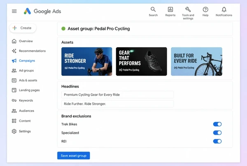Image resolution: width=247 pixels, height=166 pixels.
Task: Click the Notifications label in the header
Action: tap(224, 15)
